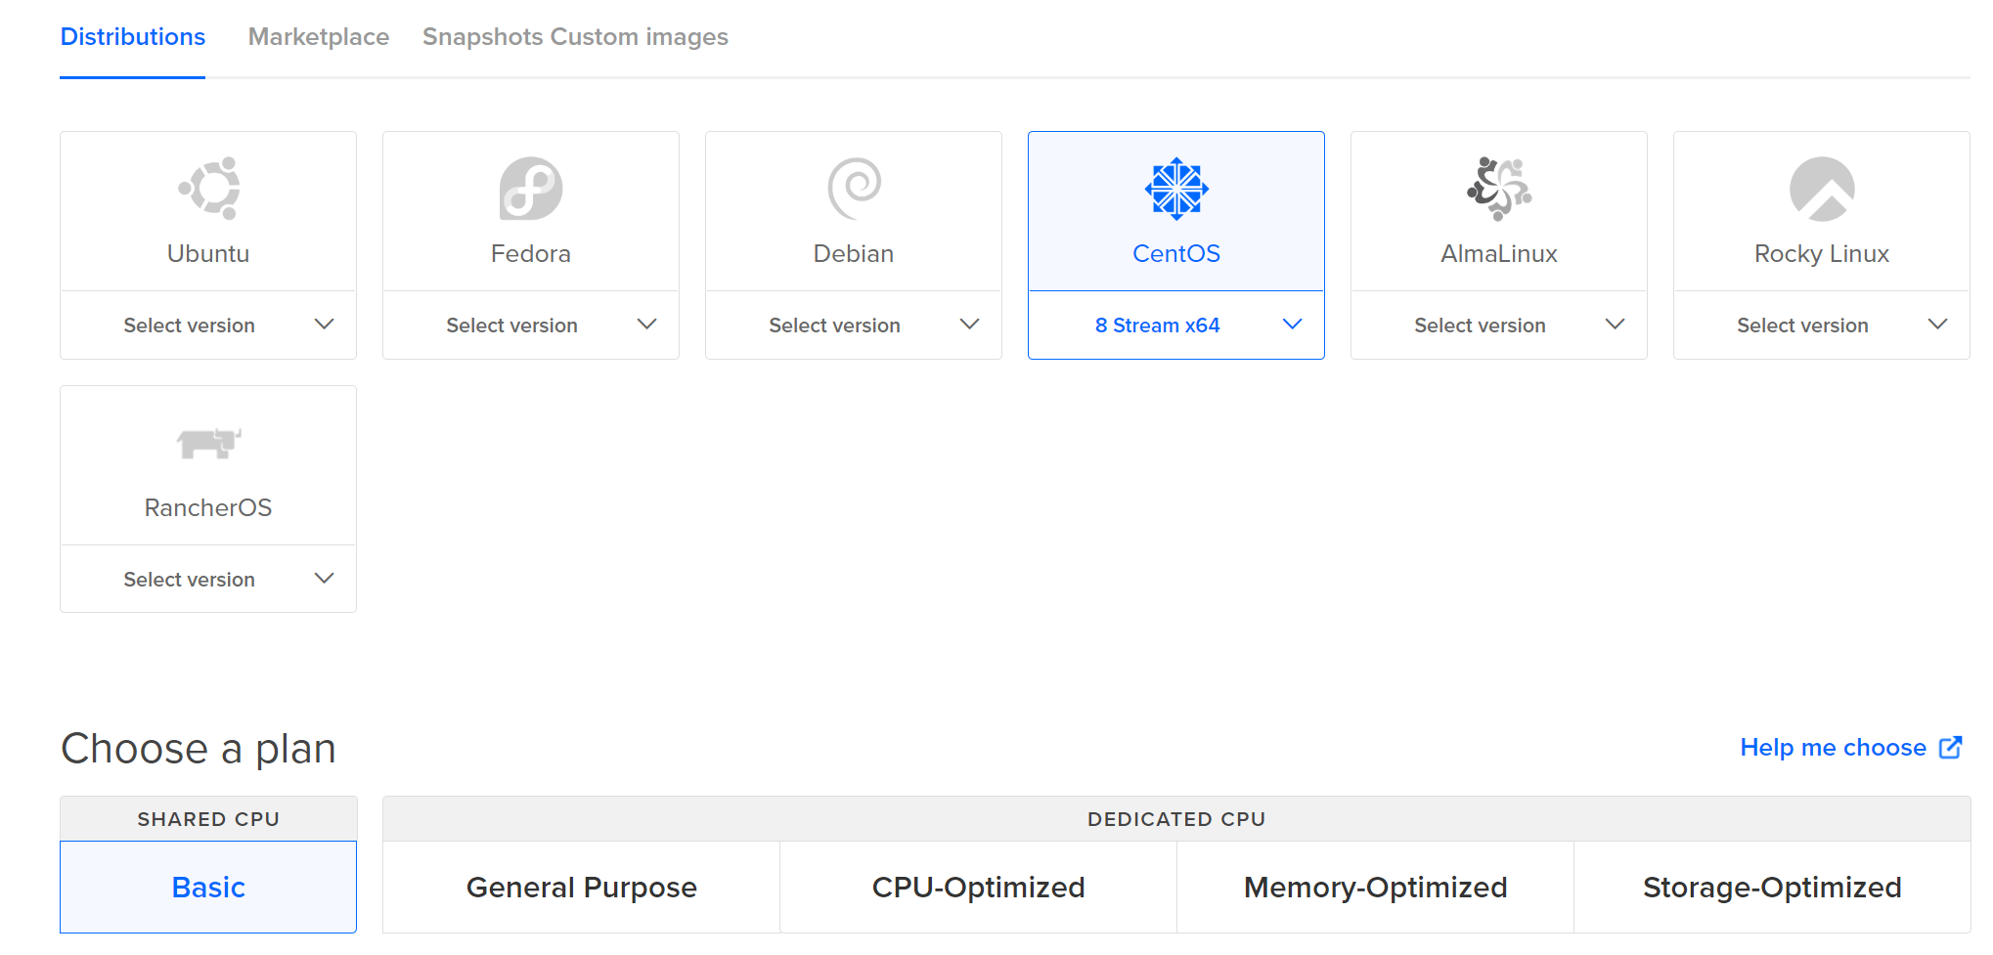
Task: Expand Debian Select version dropdown
Action: pyautogui.click(x=854, y=326)
